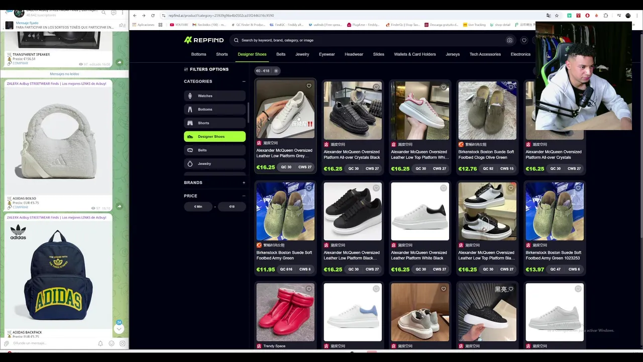Click the browser forward arrow
Viewport: 643px width, 362px height.
[144, 16]
